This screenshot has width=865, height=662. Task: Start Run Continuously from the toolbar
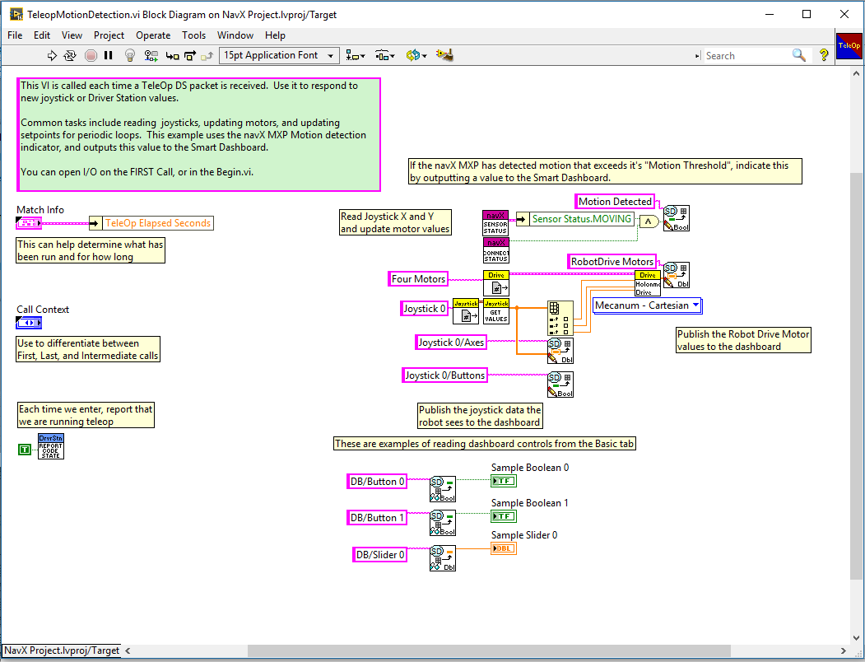(x=70, y=55)
